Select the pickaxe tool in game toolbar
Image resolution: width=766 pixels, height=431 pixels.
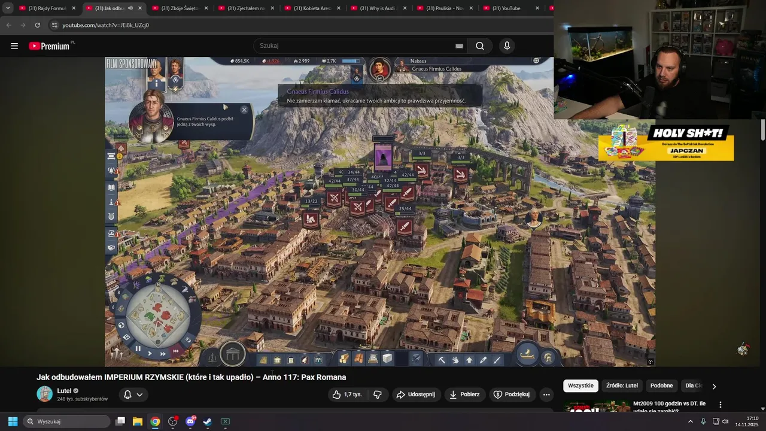(x=442, y=360)
